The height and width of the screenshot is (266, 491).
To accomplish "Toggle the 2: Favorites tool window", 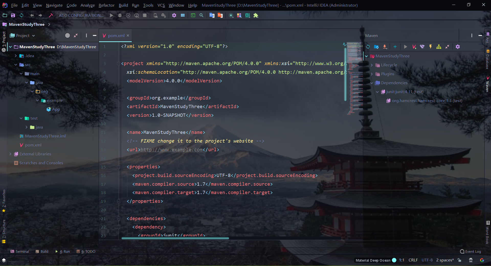I will click(x=4, y=201).
